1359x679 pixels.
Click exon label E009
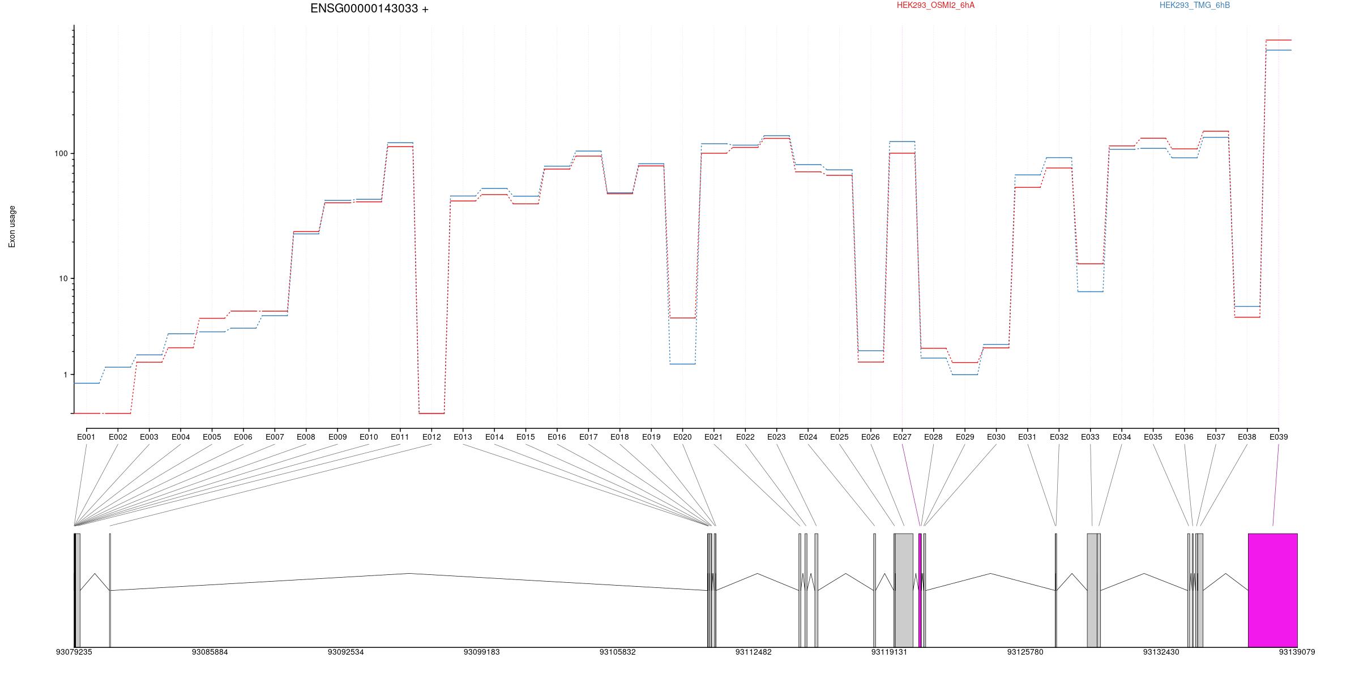click(337, 437)
